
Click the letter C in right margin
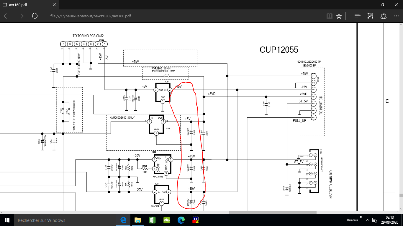pyautogui.click(x=387, y=101)
